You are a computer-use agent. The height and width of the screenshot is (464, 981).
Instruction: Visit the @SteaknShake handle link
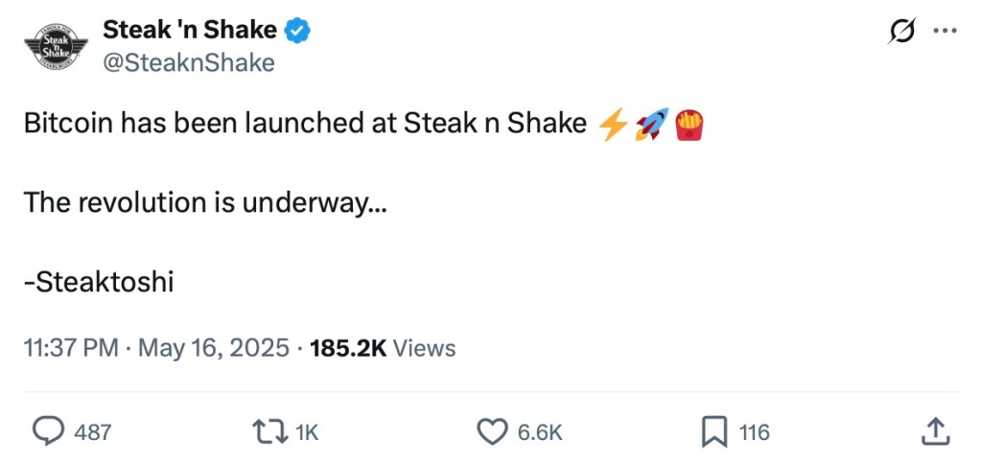click(x=189, y=62)
